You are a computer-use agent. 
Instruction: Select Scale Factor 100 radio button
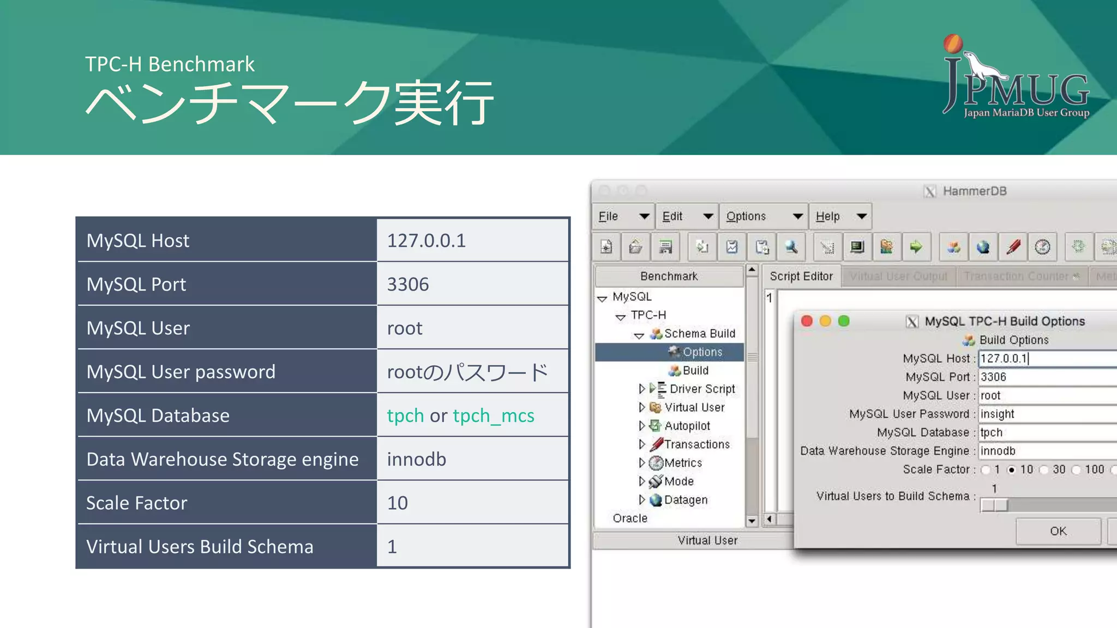[1076, 470]
